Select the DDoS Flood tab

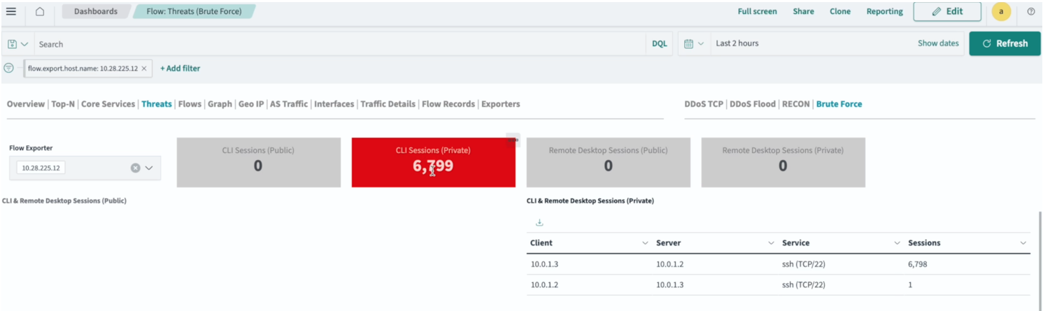point(753,104)
